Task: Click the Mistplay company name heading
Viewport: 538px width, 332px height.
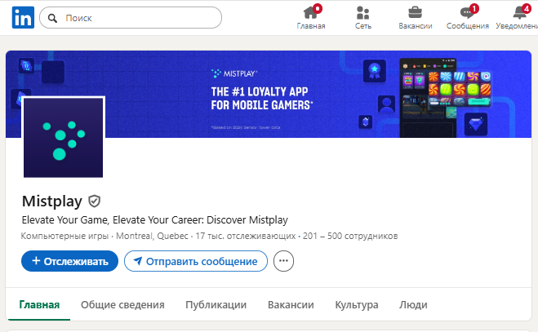Action: pyautogui.click(x=52, y=201)
